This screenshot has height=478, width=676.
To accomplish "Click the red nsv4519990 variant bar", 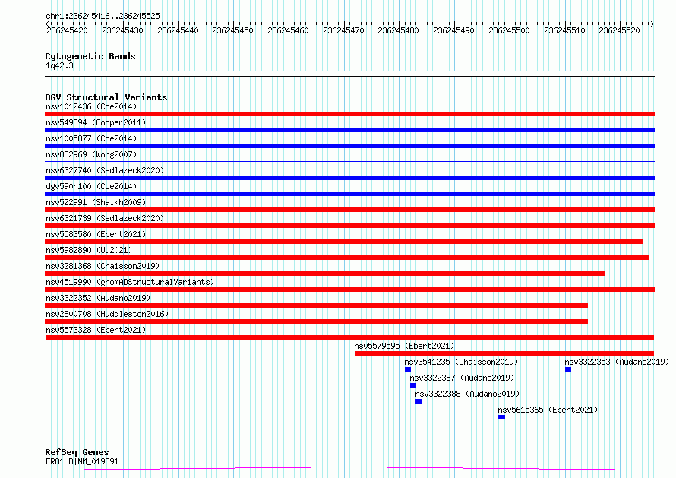I will (349, 290).
